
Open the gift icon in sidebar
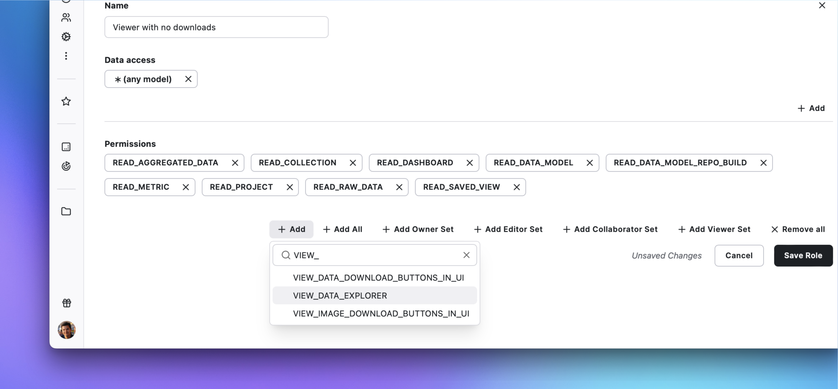[67, 303]
